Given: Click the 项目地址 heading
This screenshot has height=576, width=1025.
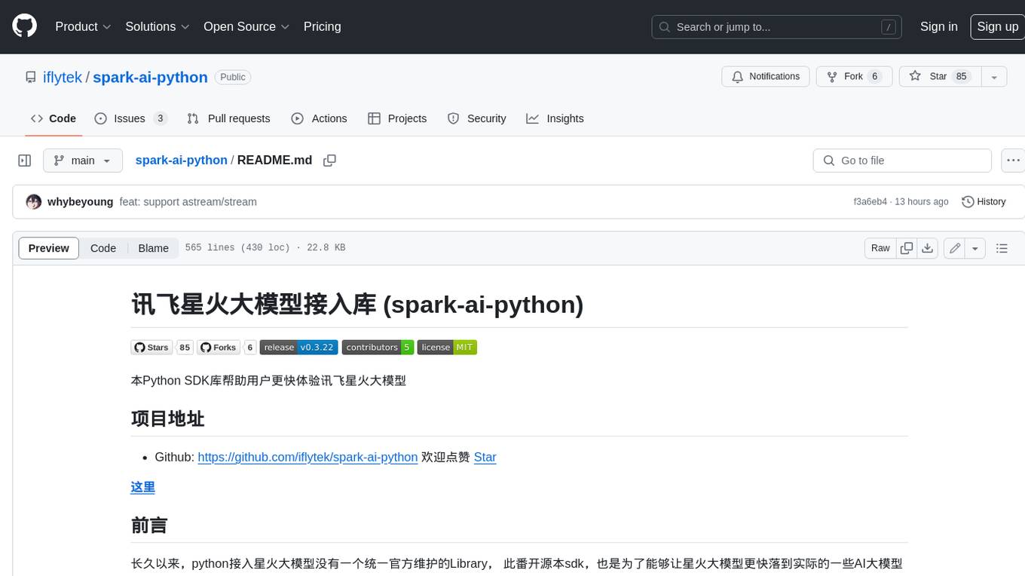Looking at the screenshot, I should [168, 419].
